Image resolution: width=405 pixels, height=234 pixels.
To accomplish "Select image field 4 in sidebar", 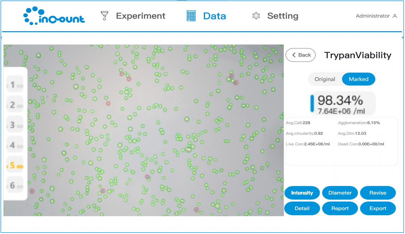I will pos(15,145).
